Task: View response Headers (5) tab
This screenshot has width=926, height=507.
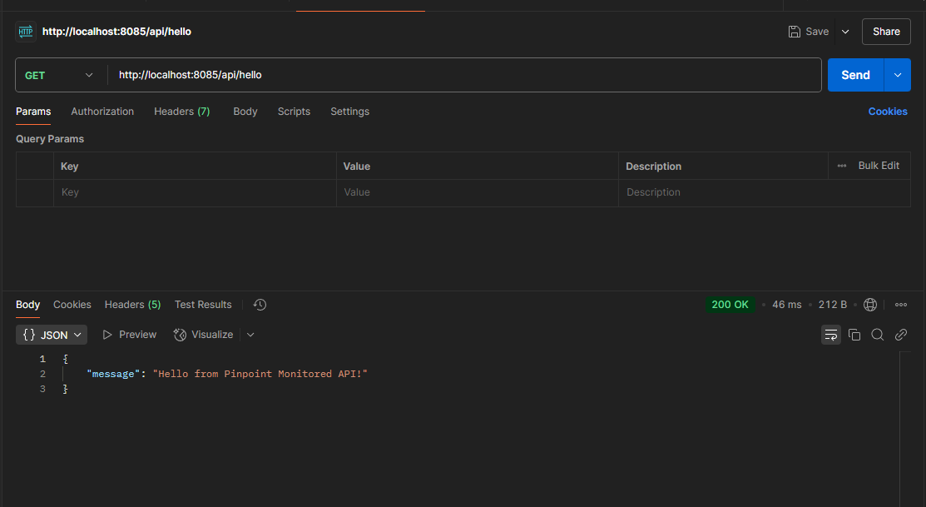Action: [132, 305]
